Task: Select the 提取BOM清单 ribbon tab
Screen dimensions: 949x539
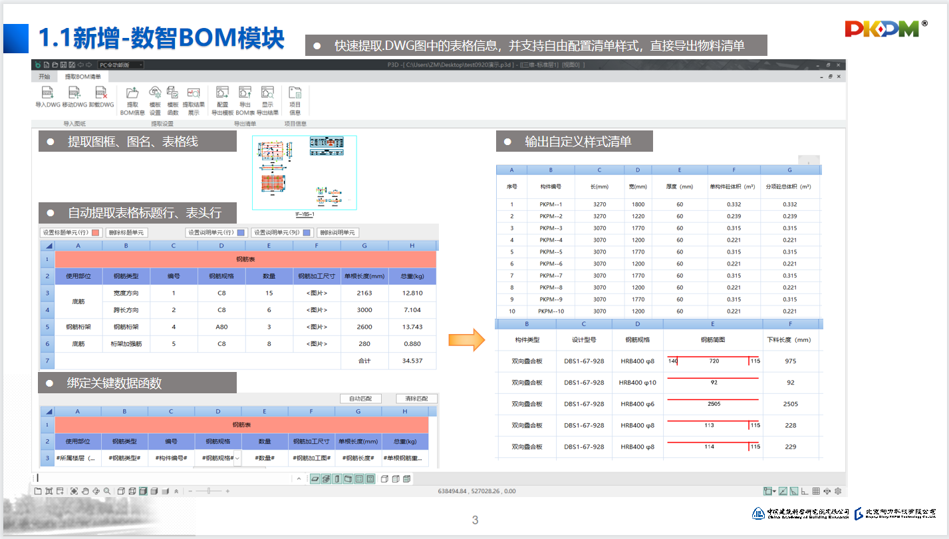Action: tap(83, 77)
